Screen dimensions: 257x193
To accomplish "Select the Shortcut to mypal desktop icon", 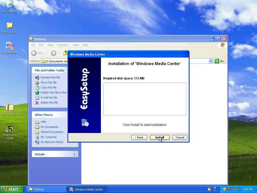I will coord(10,132).
